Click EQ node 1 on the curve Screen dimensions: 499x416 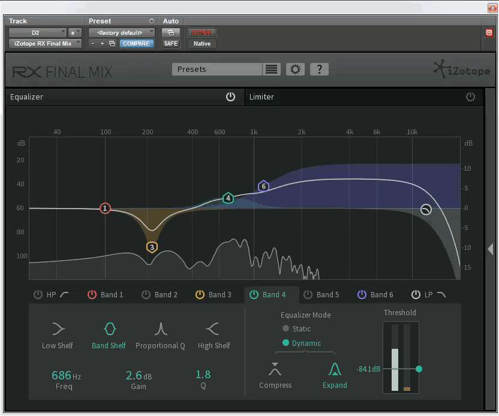pyautogui.click(x=105, y=209)
